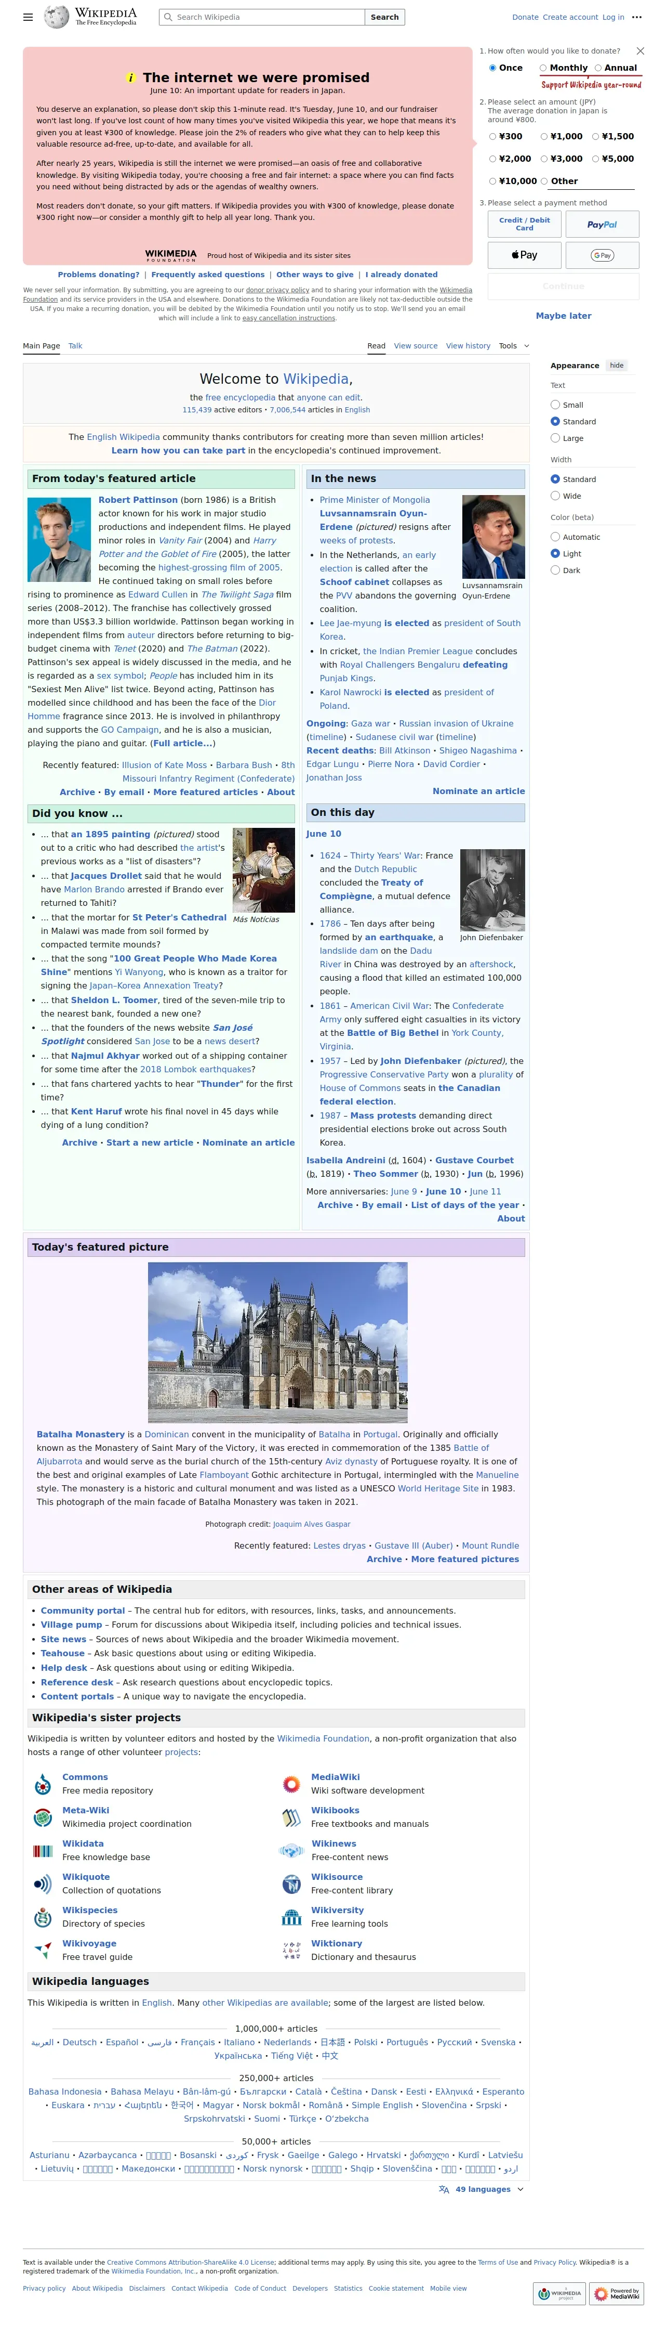Click the Donate link in header
Image resolution: width=667 pixels, height=2351 pixels.
pyautogui.click(x=525, y=17)
